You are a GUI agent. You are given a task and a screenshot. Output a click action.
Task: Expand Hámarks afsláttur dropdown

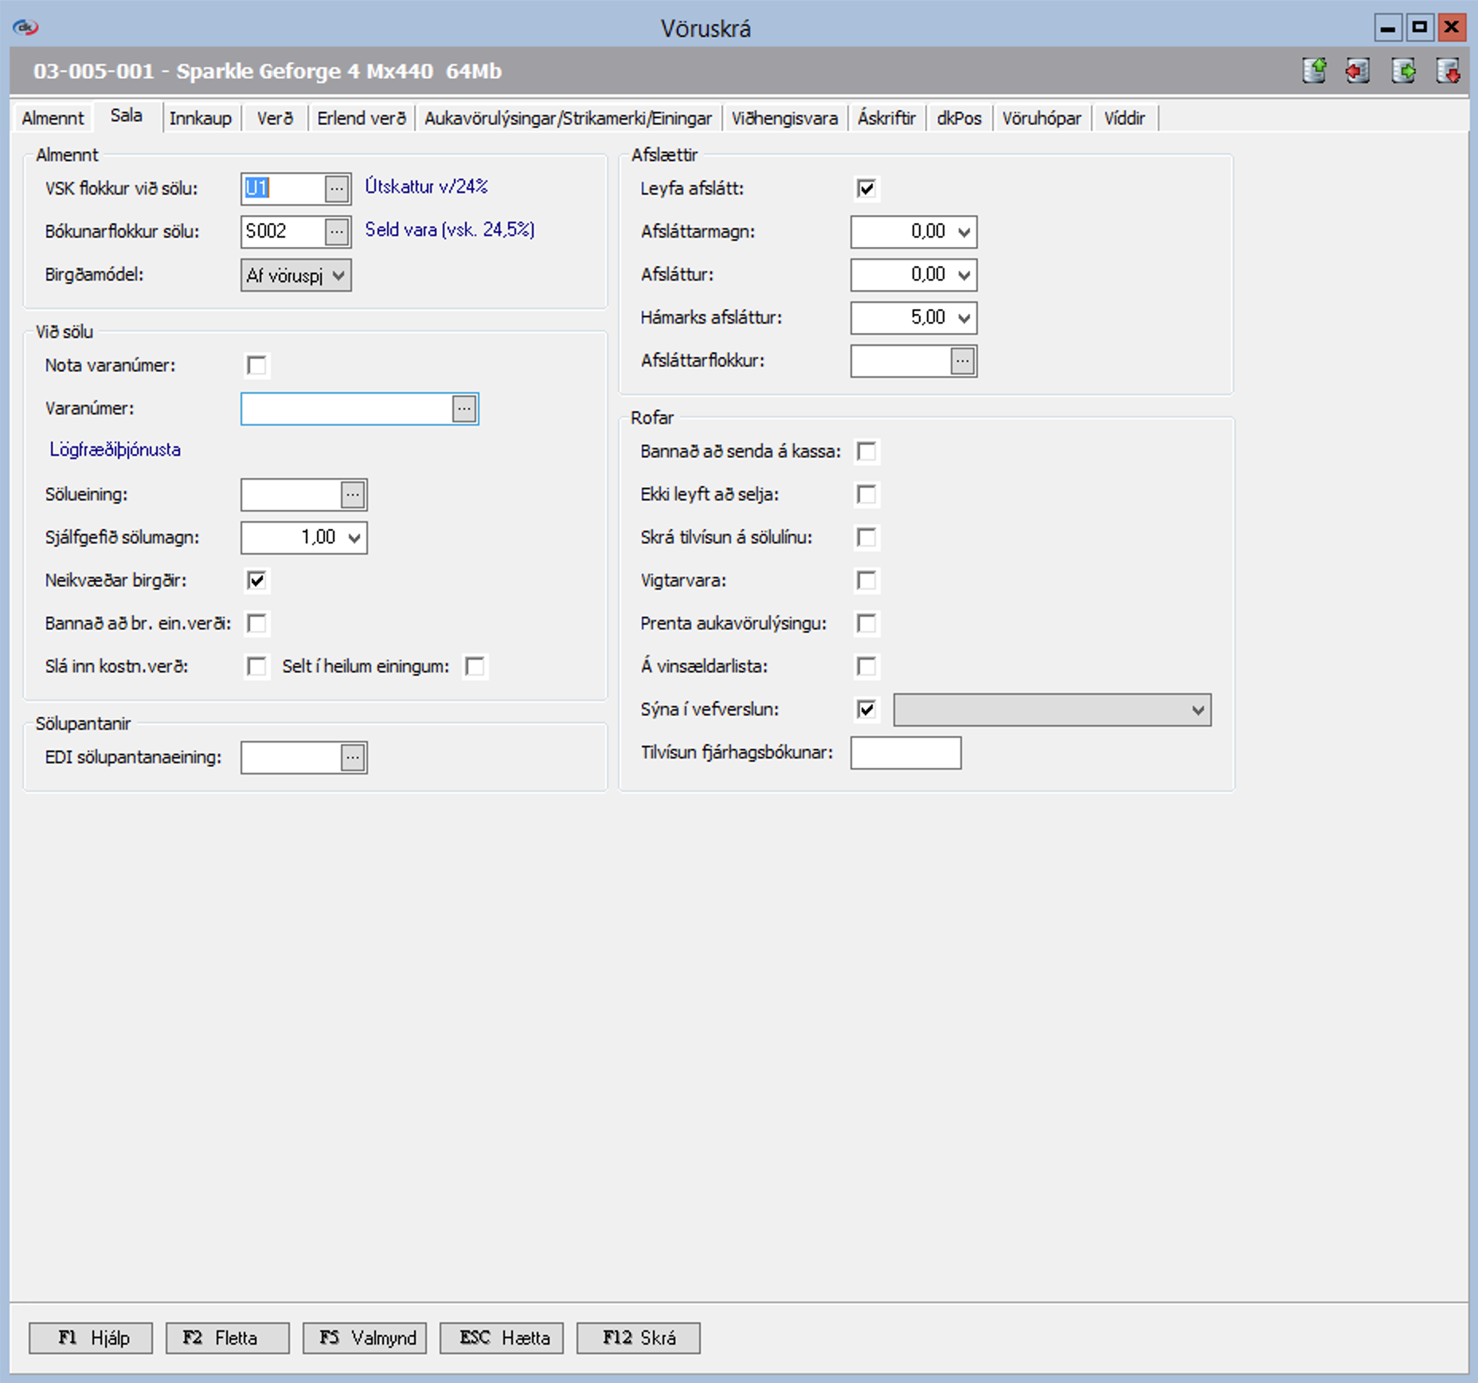click(964, 319)
